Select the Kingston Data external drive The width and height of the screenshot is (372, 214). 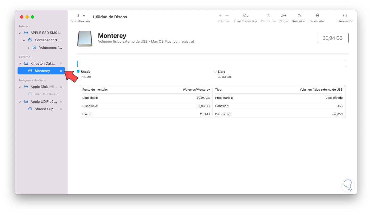tap(41, 64)
